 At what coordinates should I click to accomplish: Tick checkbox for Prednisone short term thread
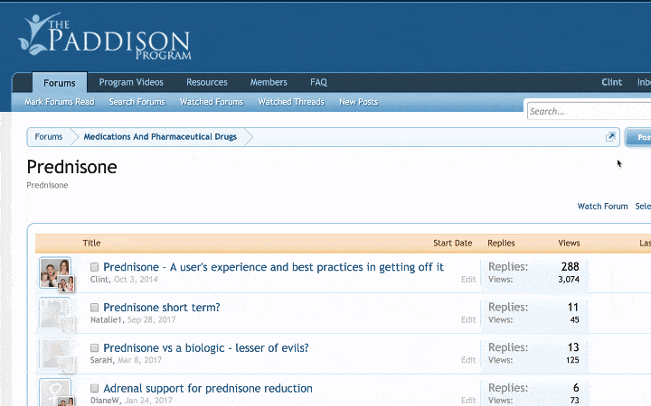[x=94, y=308]
